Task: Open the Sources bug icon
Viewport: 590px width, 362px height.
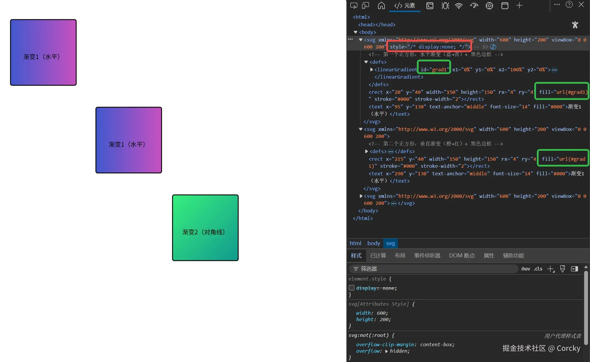Action: 445,6
